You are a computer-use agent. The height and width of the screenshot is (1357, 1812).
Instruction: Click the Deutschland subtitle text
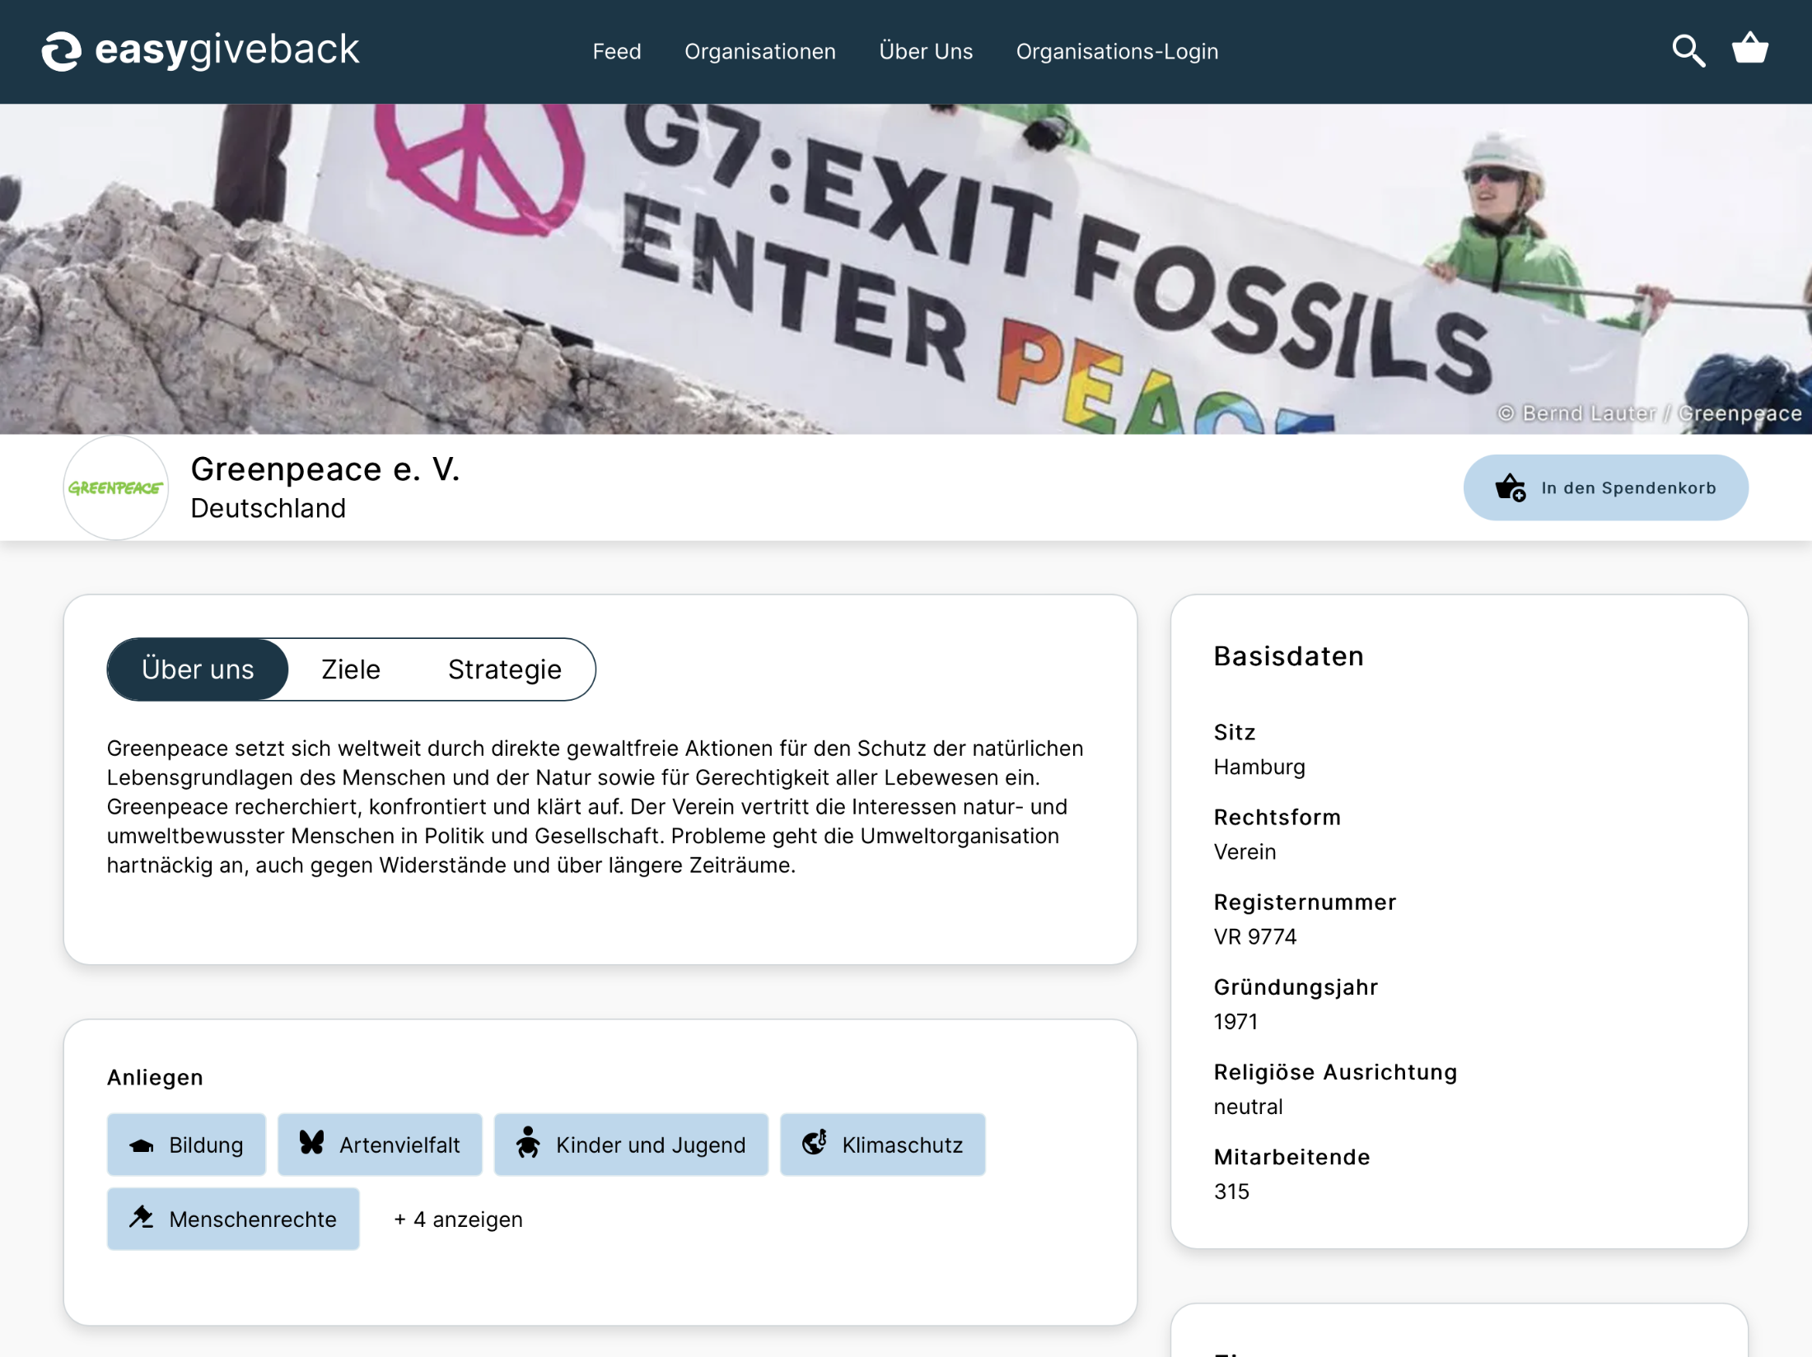(269, 509)
